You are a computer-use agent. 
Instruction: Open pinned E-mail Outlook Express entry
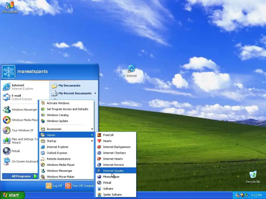pos(25,97)
